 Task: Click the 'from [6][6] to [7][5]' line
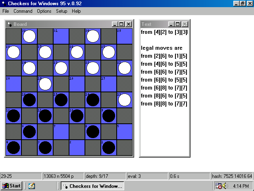(164, 72)
